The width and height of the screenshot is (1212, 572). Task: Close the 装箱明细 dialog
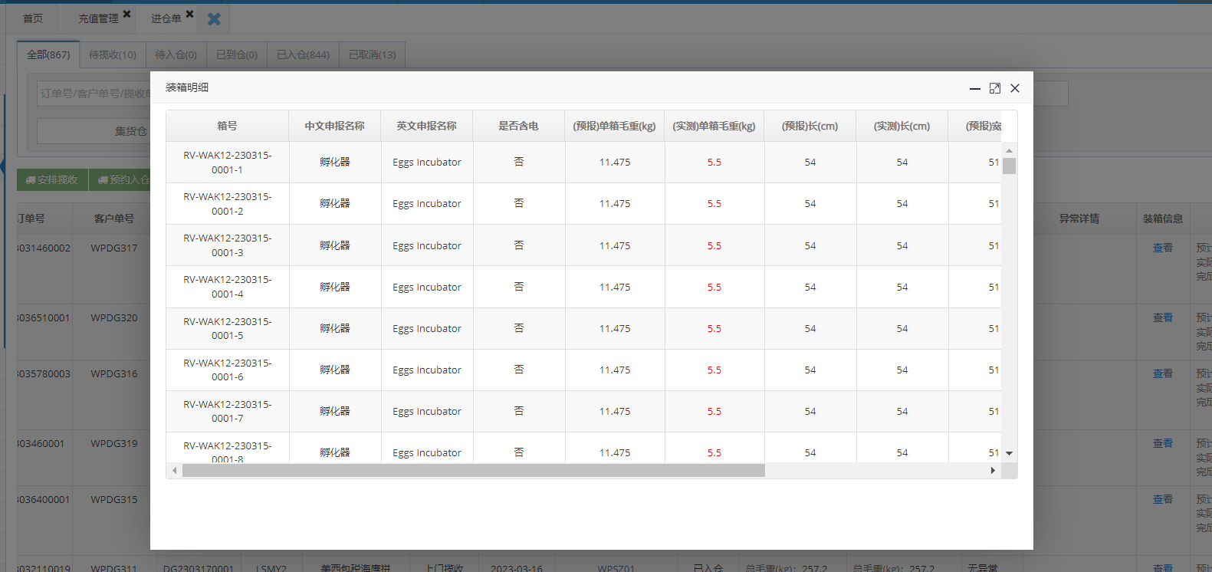click(1015, 88)
